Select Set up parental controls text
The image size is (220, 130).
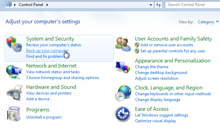click(x=173, y=51)
